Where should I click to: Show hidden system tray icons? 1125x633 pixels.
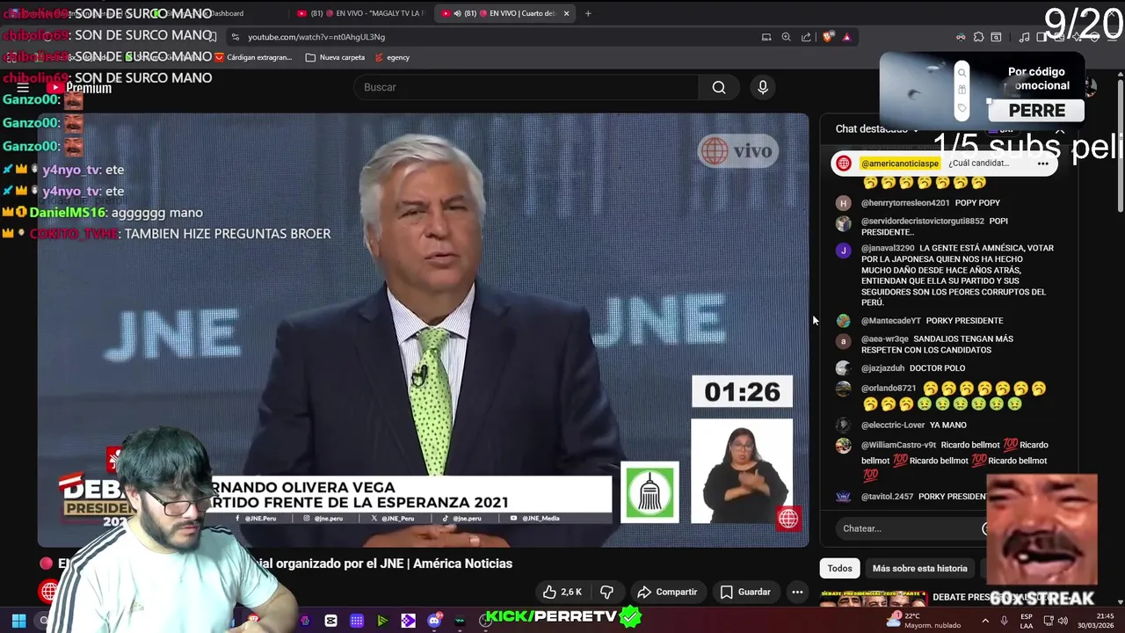pos(984,621)
